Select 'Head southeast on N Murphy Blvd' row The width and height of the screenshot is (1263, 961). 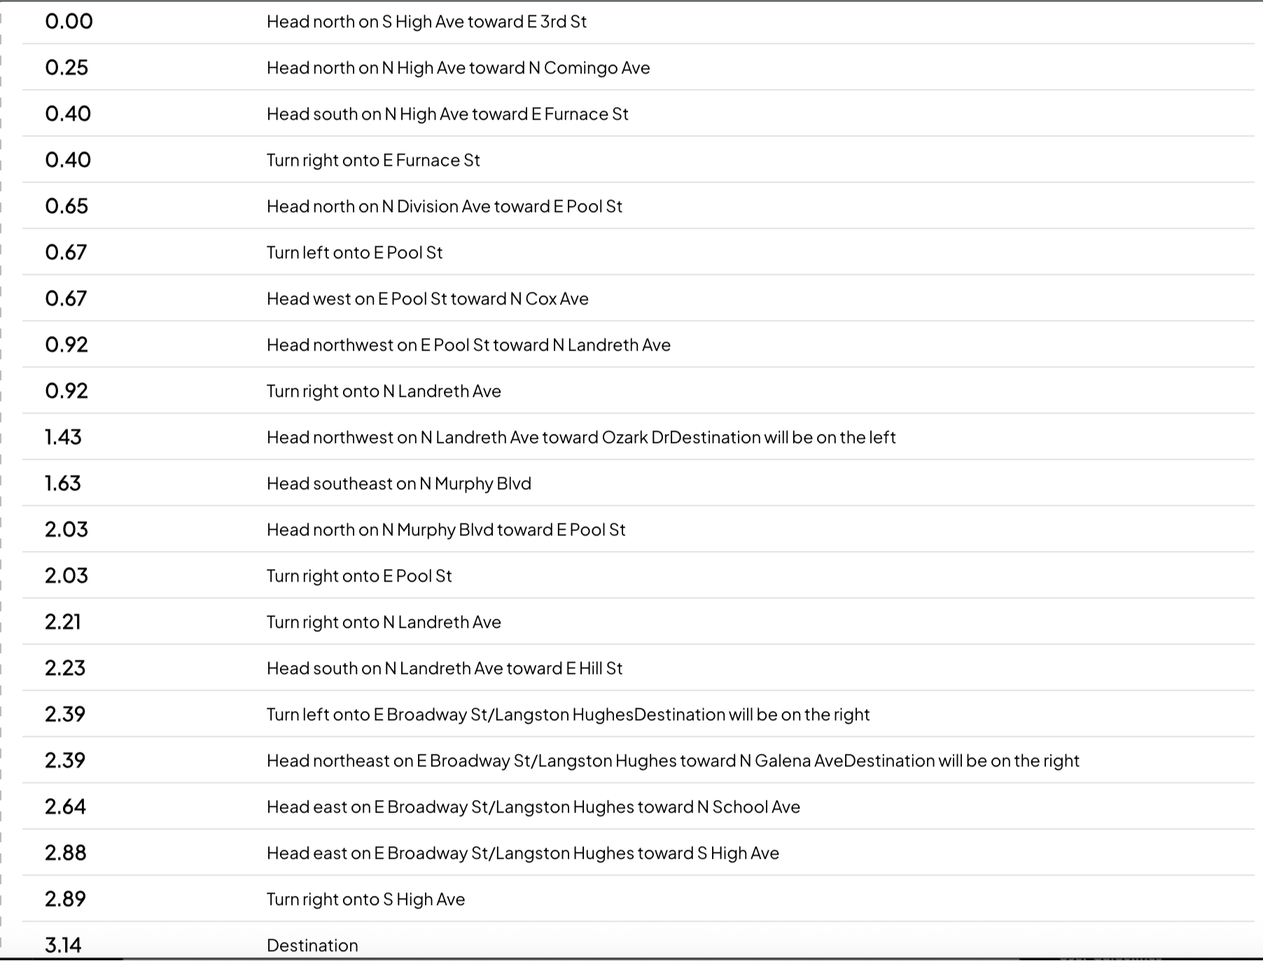[638, 483]
